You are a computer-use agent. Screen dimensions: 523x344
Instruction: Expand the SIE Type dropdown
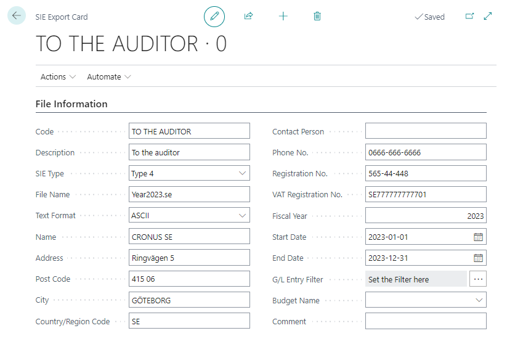coord(243,173)
